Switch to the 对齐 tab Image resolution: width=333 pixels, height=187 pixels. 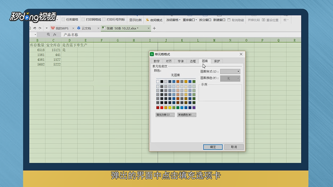point(169,61)
